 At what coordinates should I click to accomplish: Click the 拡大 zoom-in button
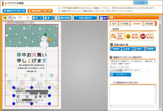[x=37, y=18]
